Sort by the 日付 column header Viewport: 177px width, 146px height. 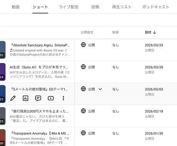tap(148, 32)
